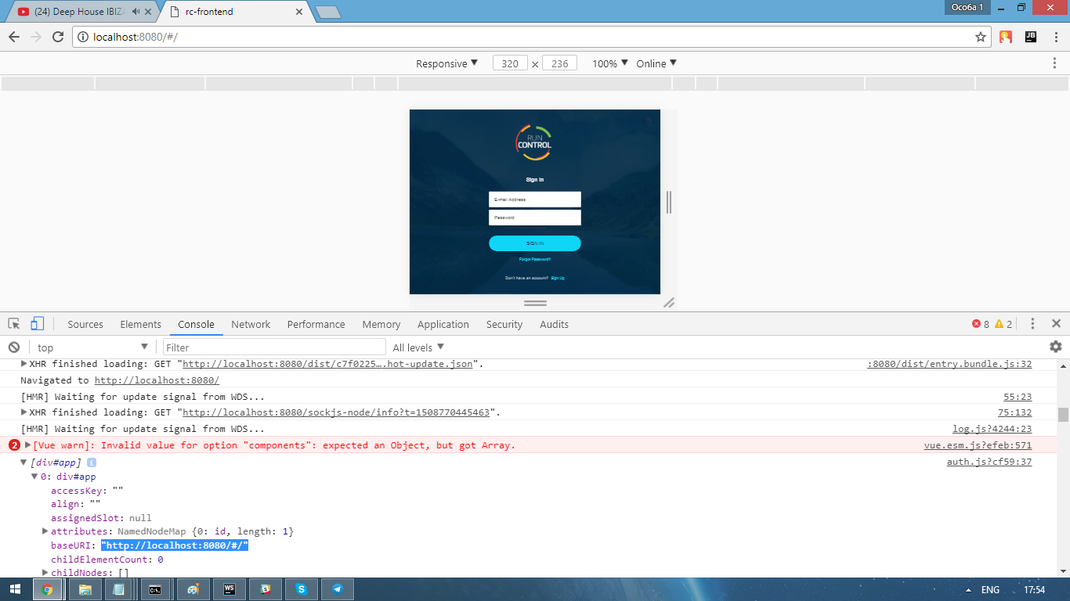The image size is (1070, 601).
Task: Open the Online throttling dropdown
Action: coord(656,63)
